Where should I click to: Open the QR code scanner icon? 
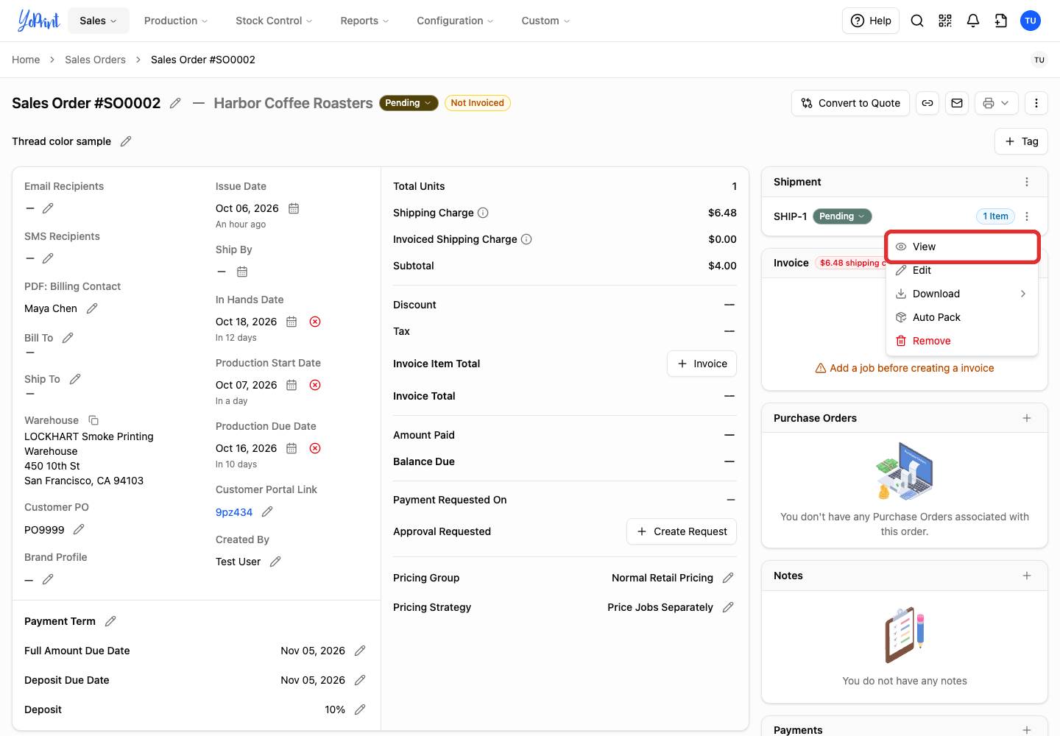point(945,21)
